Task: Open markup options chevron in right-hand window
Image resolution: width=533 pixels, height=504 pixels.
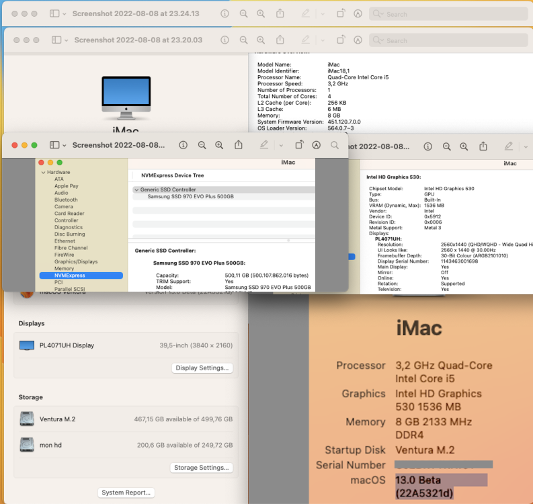Action: coord(526,146)
